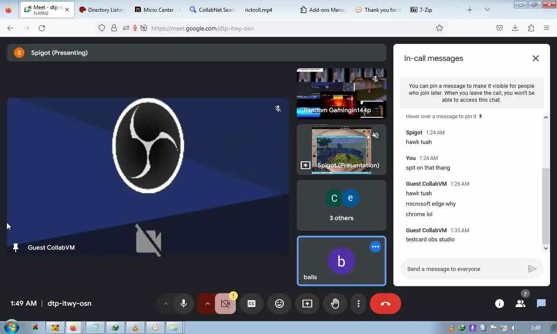Toggle the microphone button in call controls
This screenshot has width=557, height=334.
pos(184,304)
